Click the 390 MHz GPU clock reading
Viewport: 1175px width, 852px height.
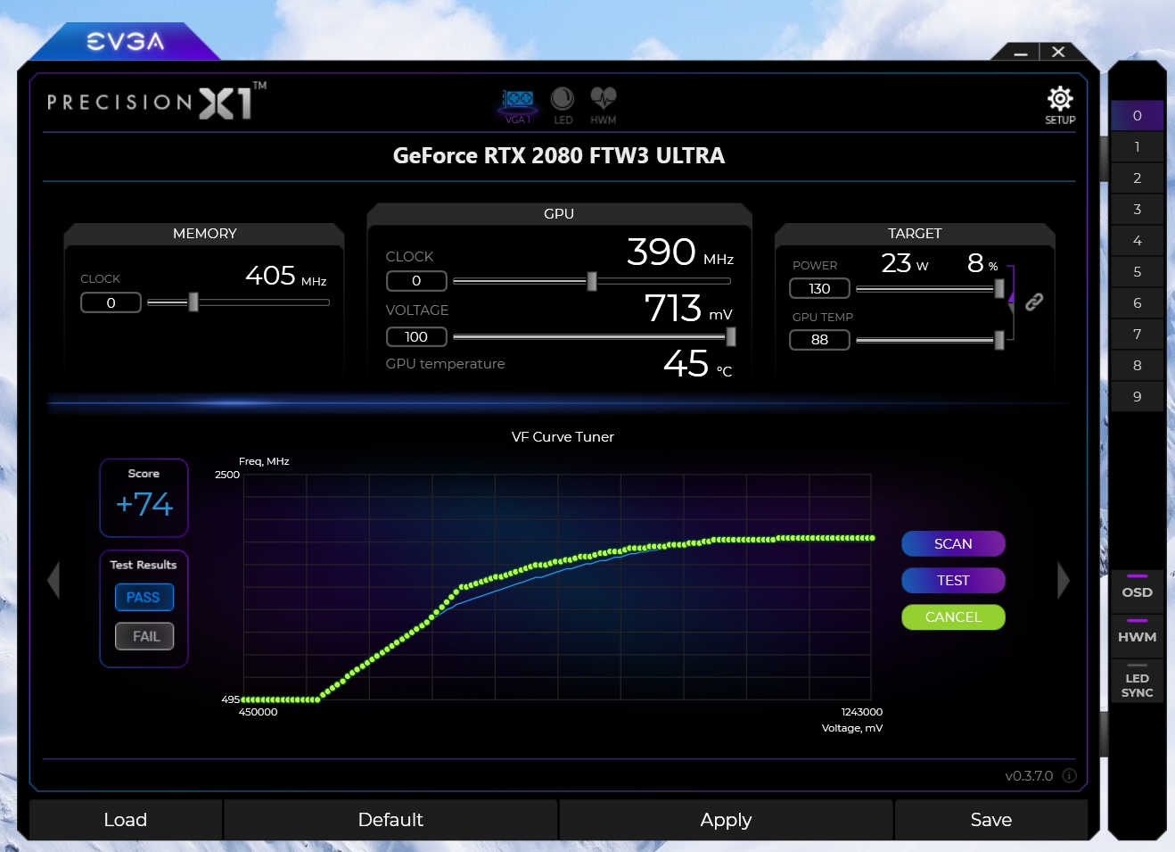coord(680,252)
